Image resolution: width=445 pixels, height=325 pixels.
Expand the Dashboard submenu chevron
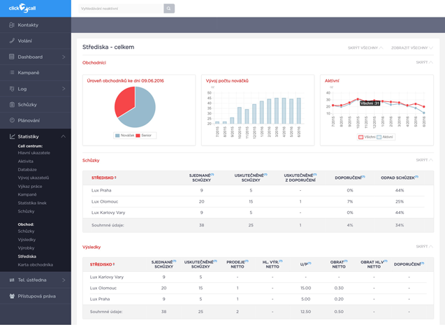[64, 57]
